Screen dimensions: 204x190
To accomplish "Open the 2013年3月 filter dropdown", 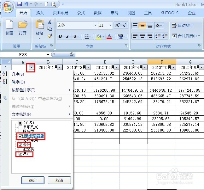I will pos(117,67).
